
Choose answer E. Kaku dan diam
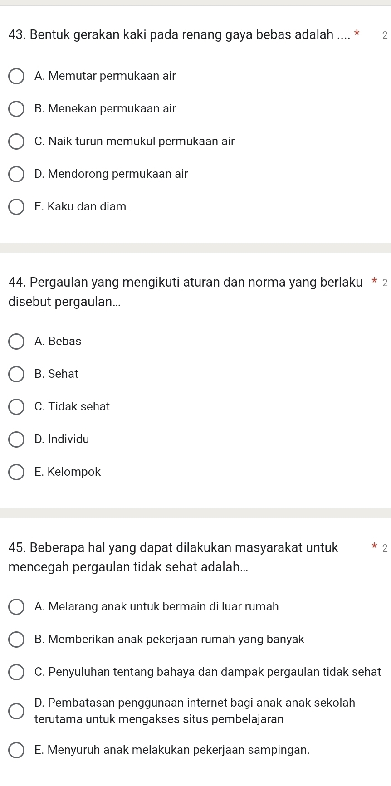(x=17, y=207)
